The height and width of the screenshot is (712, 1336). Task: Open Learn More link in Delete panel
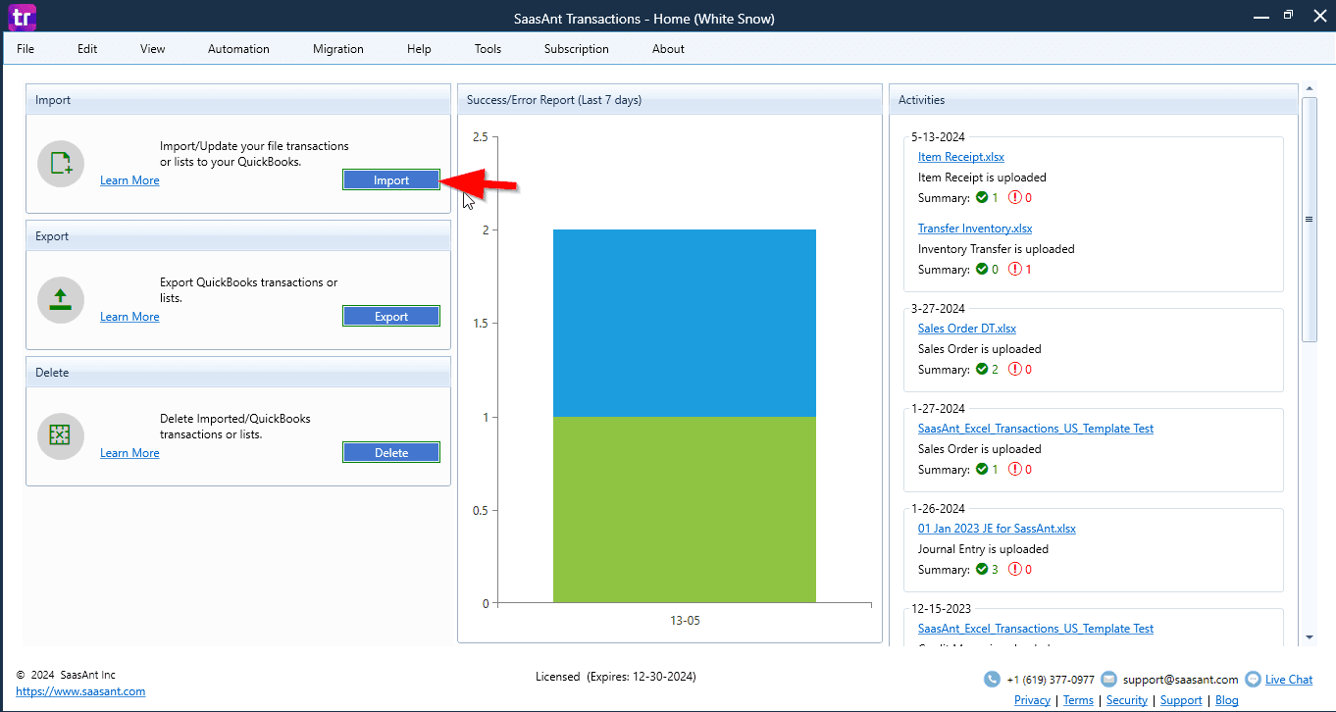[129, 453]
